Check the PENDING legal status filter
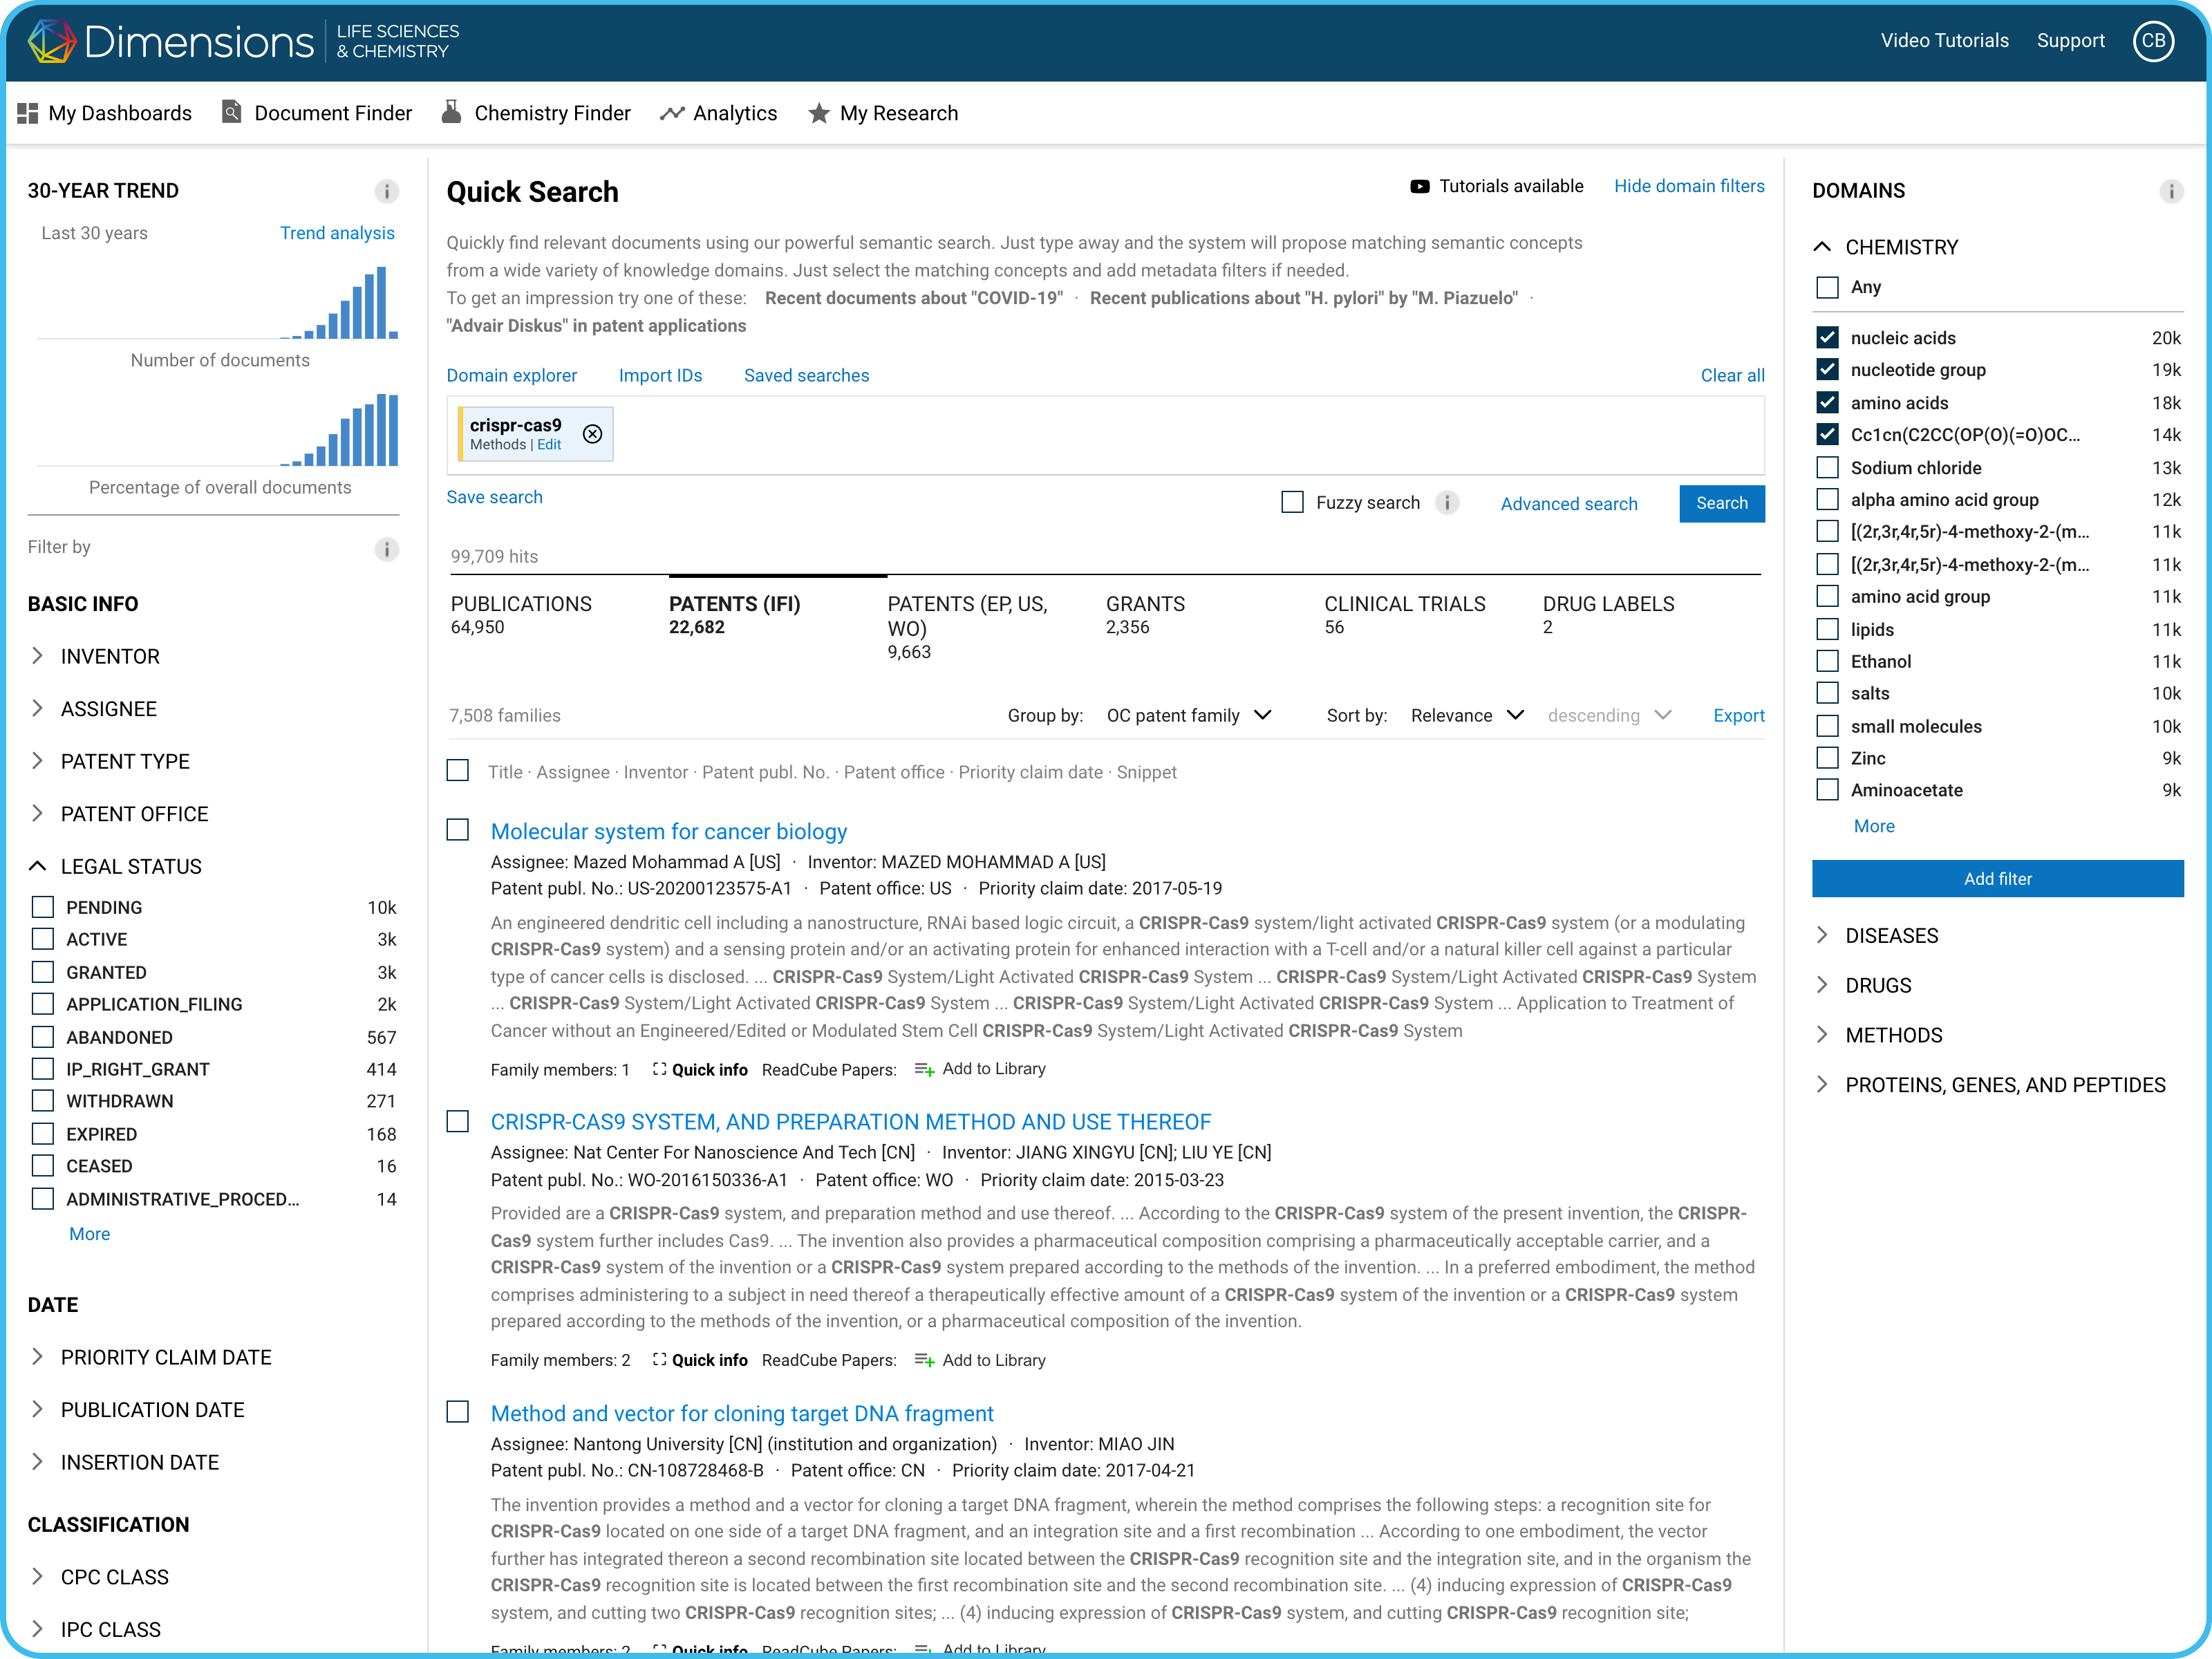The image size is (2212, 1659). click(43, 907)
